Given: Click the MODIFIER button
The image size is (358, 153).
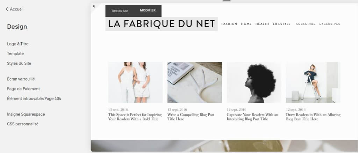Looking at the screenshot, I should click(x=148, y=10).
